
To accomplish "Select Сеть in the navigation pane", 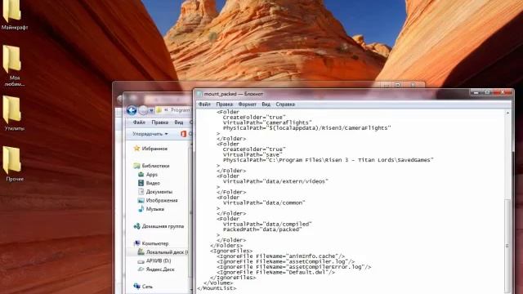I will pos(147,287).
